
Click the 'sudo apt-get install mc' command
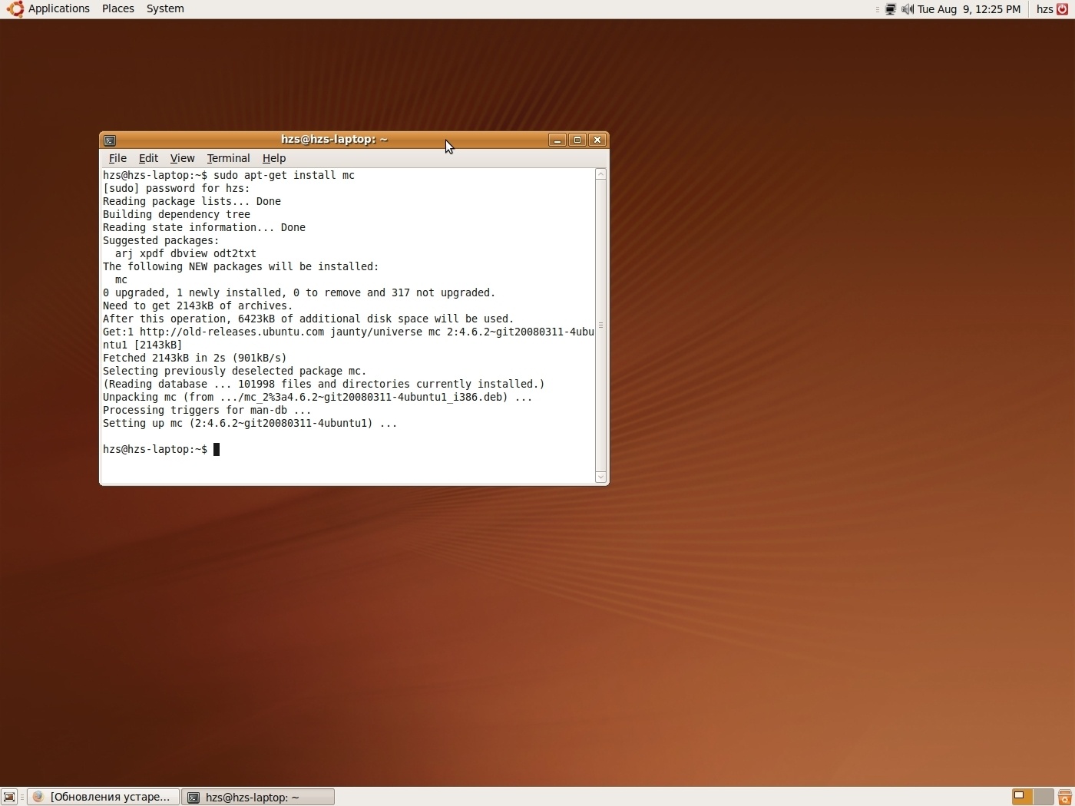click(284, 175)
